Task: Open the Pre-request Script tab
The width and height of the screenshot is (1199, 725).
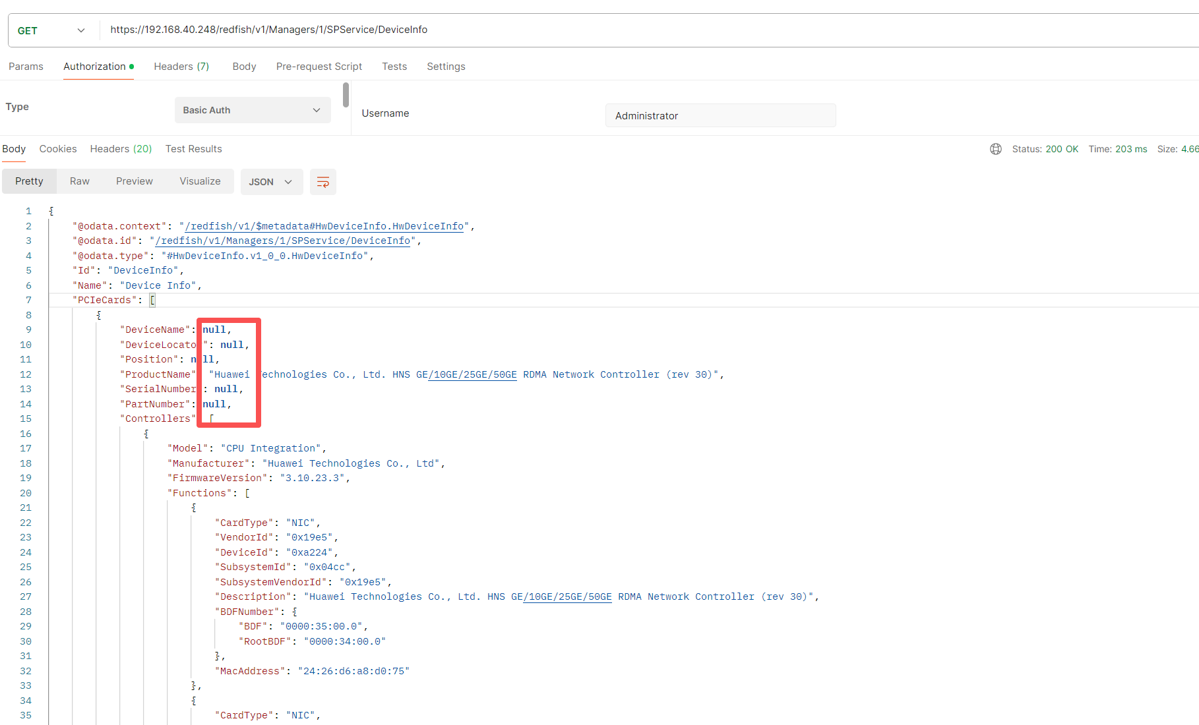Action: [319, 67]
